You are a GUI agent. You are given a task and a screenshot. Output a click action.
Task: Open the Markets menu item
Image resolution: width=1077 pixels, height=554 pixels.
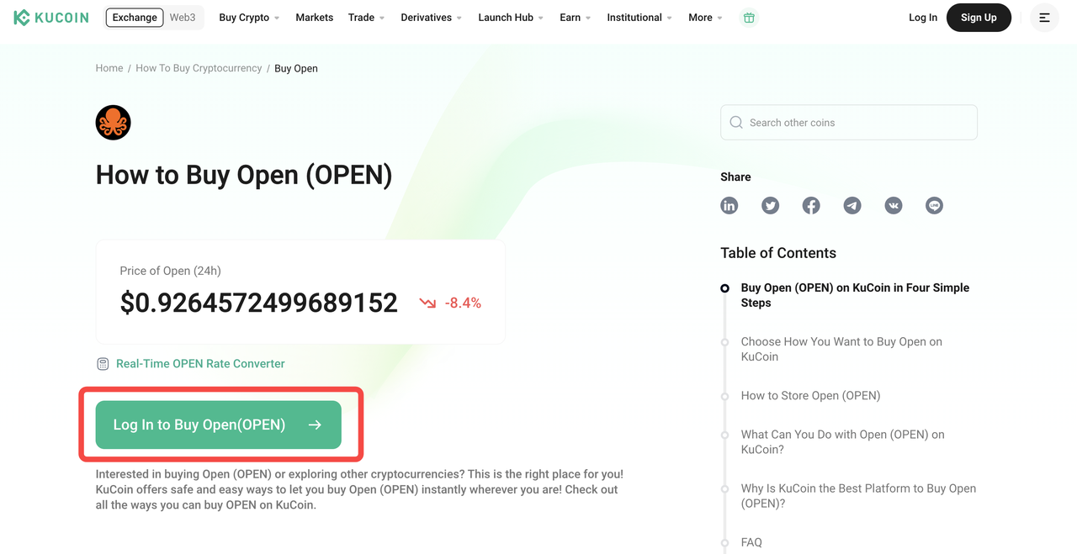[314, 18]
